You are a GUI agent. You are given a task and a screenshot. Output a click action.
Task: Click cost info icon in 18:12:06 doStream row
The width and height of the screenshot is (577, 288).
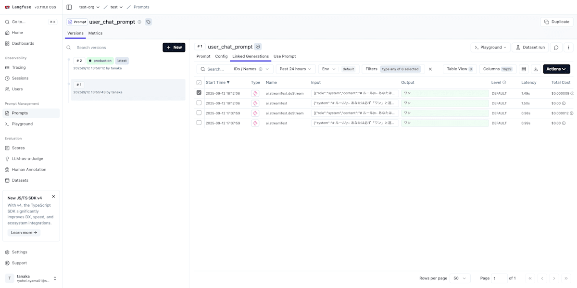(573, 93)
